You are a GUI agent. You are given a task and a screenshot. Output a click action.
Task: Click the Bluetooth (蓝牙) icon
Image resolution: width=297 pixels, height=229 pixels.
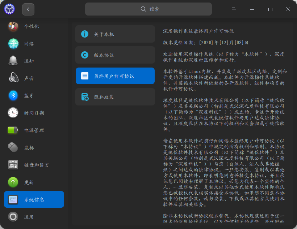pyautogui.click(x=13, y=95)
